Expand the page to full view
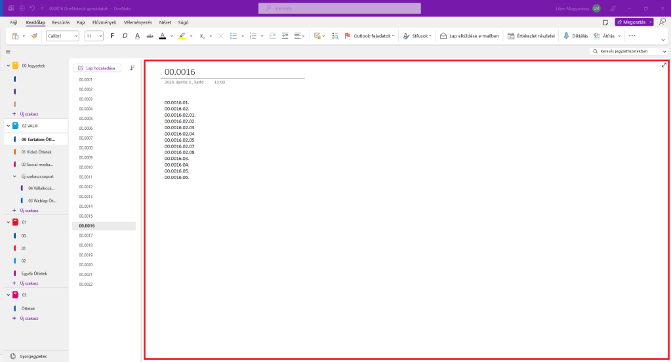671x362 pixels. tap(664, 65)
